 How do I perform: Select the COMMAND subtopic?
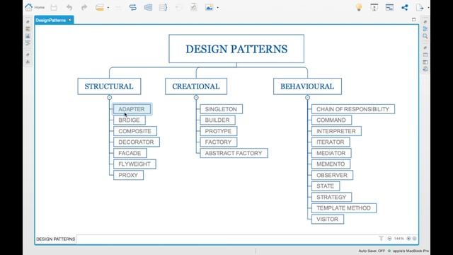click(331, 120)
